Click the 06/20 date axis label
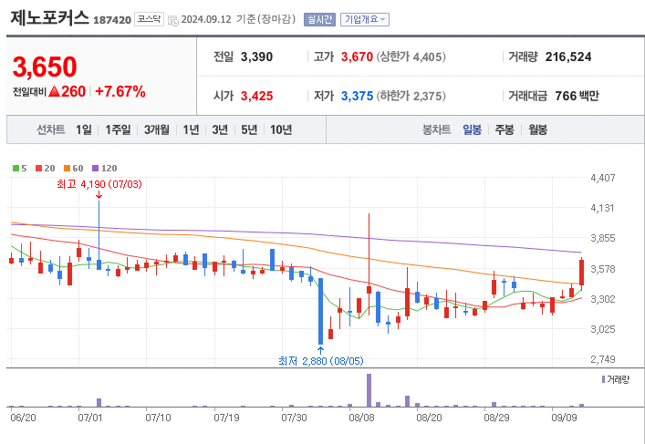 tap(23, 418)
